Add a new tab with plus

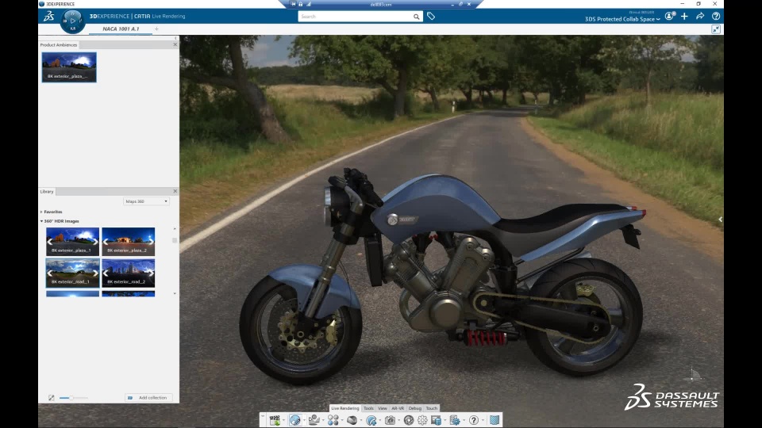156,29
